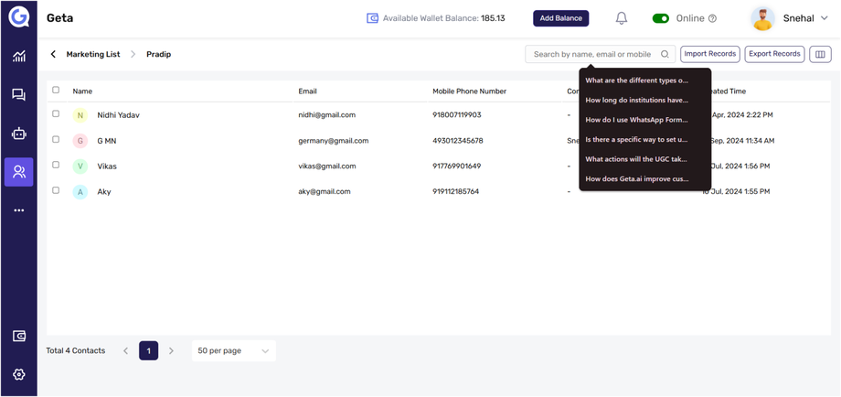Click the email nidhi@gmail.com

click(326, 115)
